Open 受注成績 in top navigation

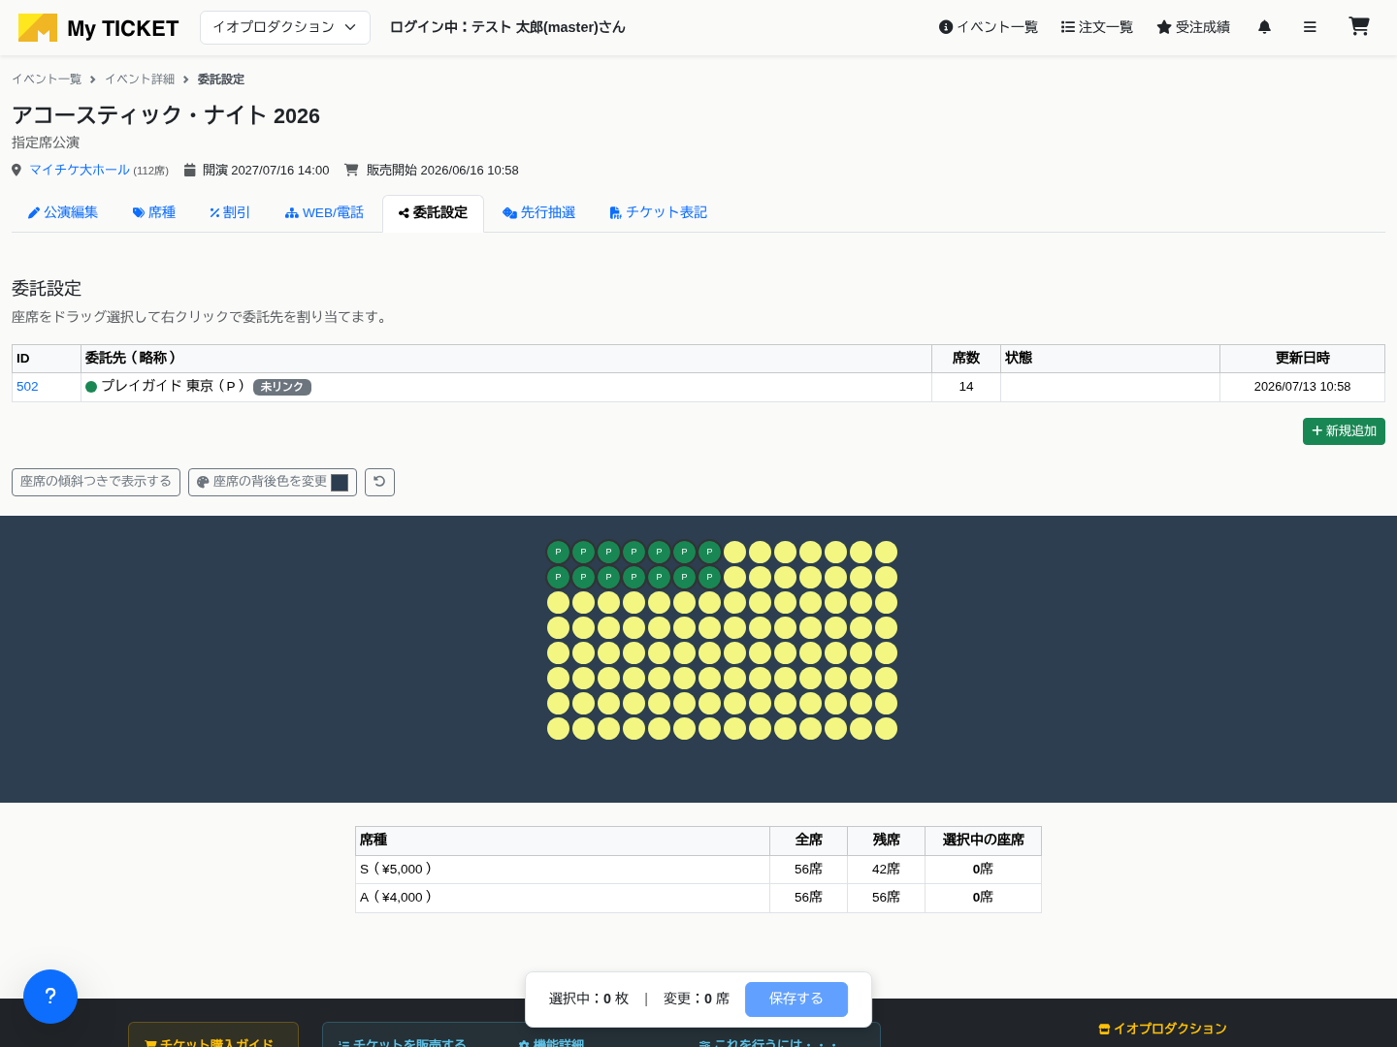[x=1193, y=27]
